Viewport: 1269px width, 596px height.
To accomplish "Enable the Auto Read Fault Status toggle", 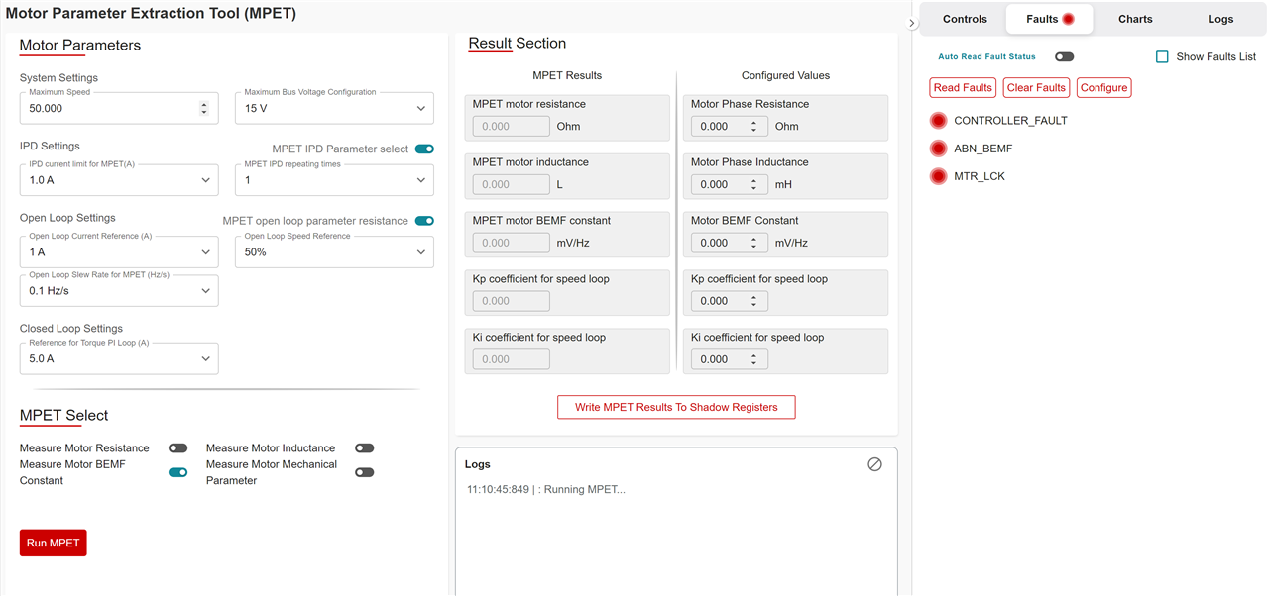I will coord(1064,57).
